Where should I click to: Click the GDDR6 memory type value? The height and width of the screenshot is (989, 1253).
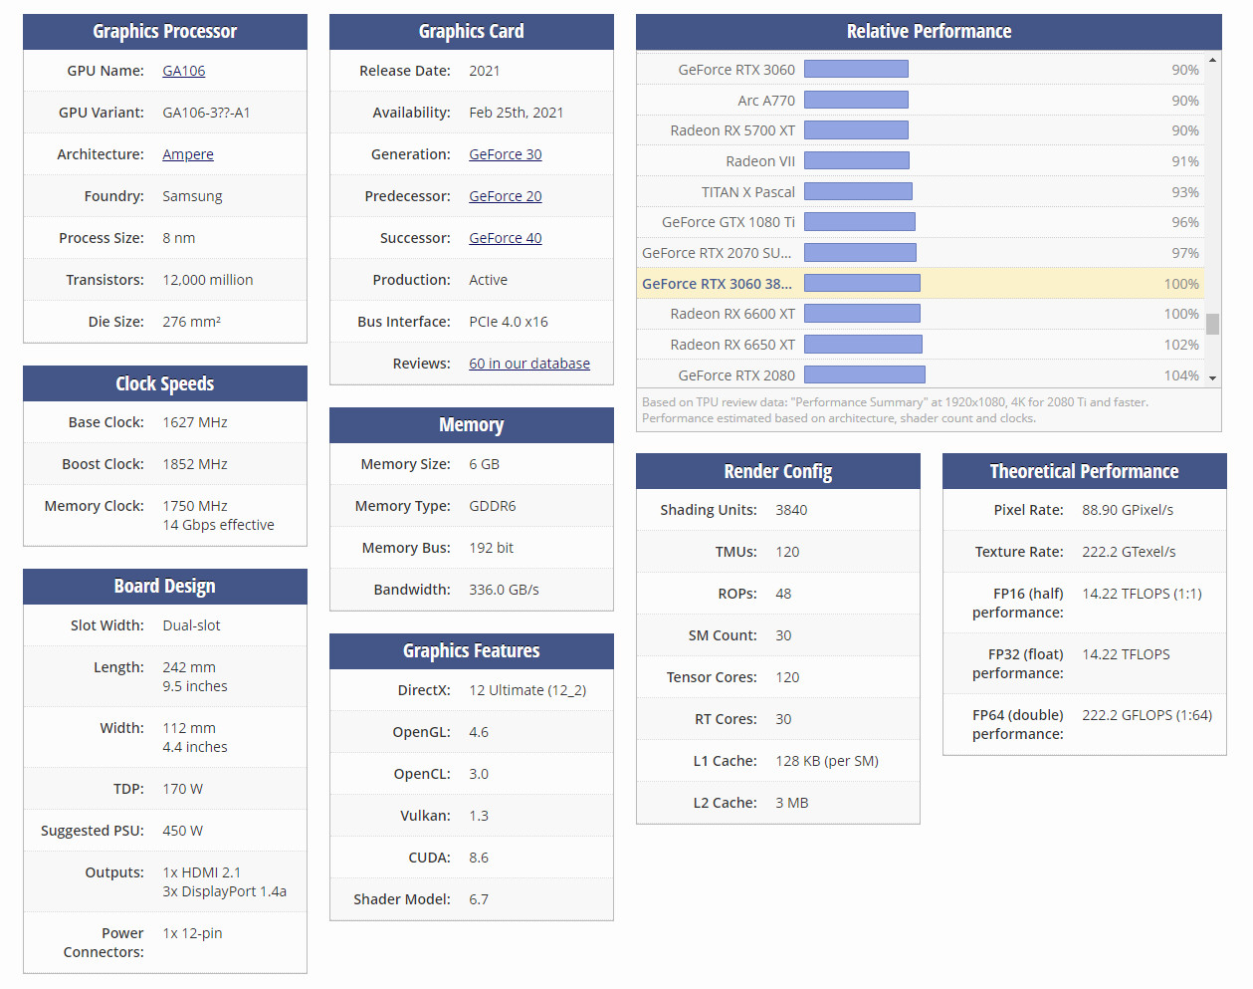coord(493,506)
